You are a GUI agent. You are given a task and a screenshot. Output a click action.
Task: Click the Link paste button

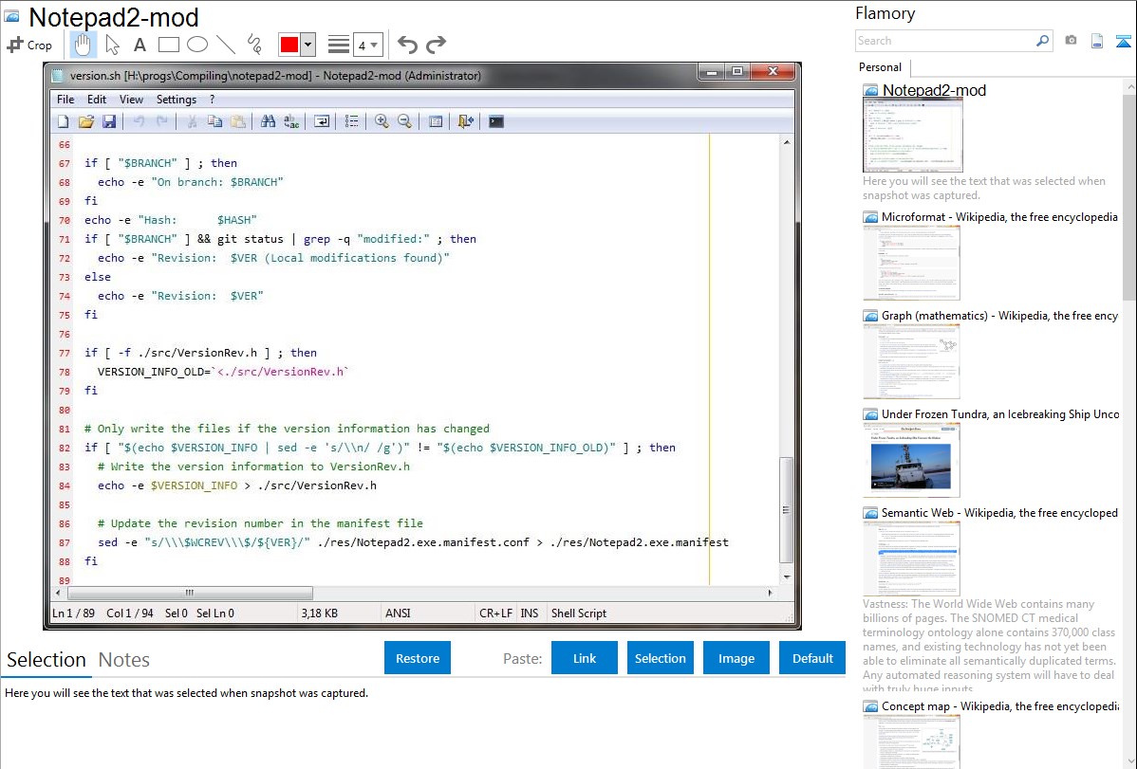pyautogui.click(x=585, y=658)
